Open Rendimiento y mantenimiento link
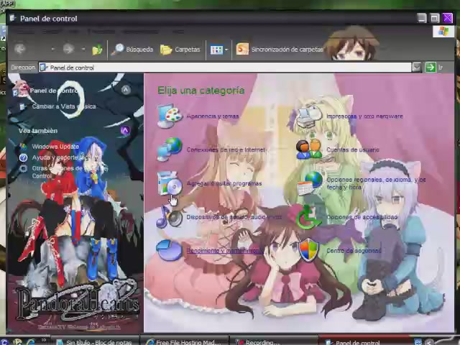 pos(225,251)
